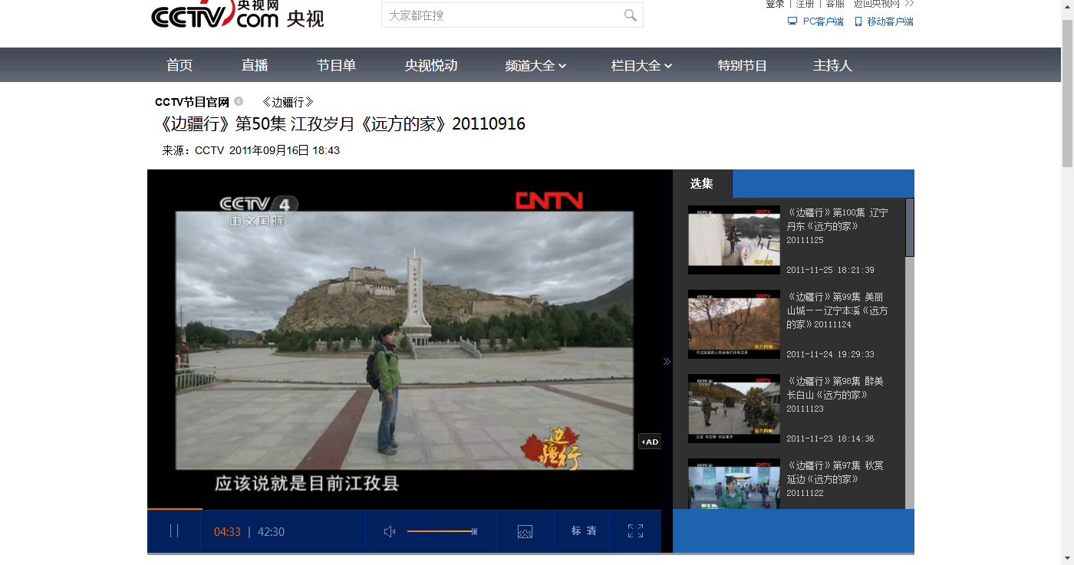Mute the player volume speaker icon

pyautogui.click(x=389, y=531)
